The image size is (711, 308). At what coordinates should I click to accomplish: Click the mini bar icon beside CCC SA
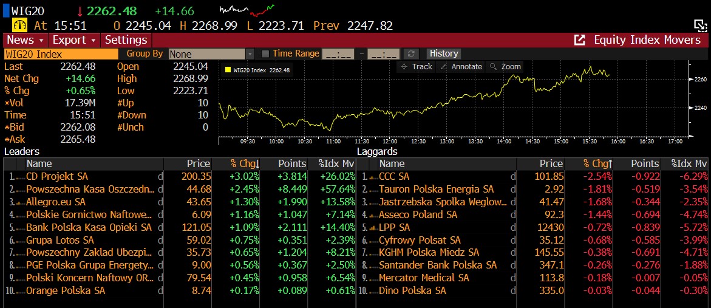click(373, 177)
